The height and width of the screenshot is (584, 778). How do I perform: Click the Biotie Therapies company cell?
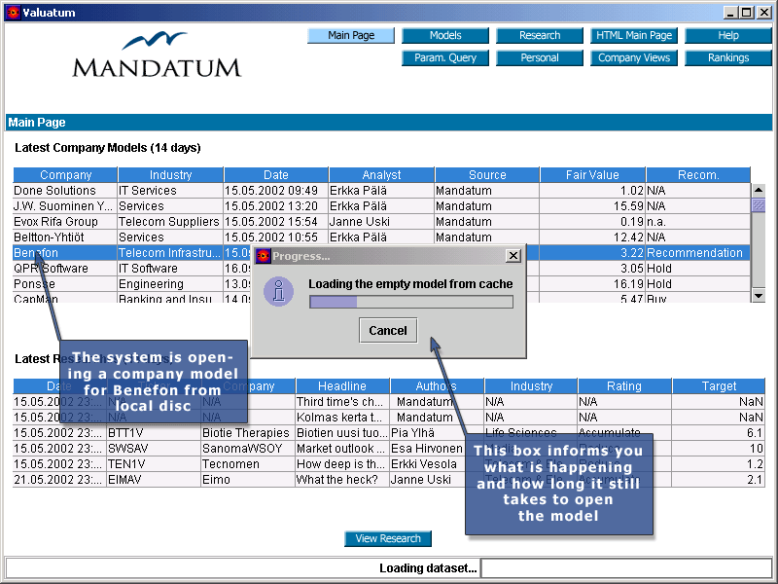[248, 433]
